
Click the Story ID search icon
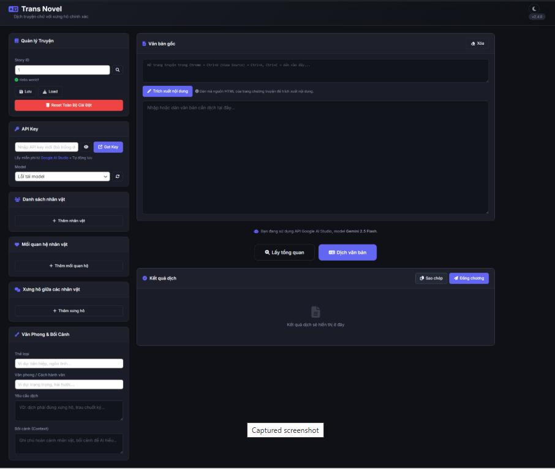tap(118, 71)
